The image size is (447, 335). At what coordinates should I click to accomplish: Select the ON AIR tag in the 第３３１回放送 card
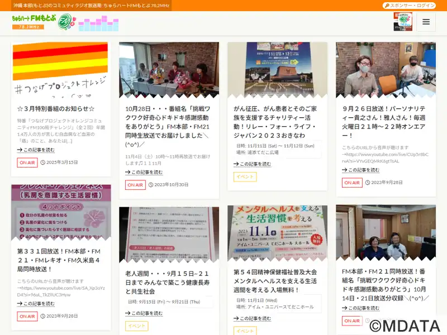[x=27, y=316]
